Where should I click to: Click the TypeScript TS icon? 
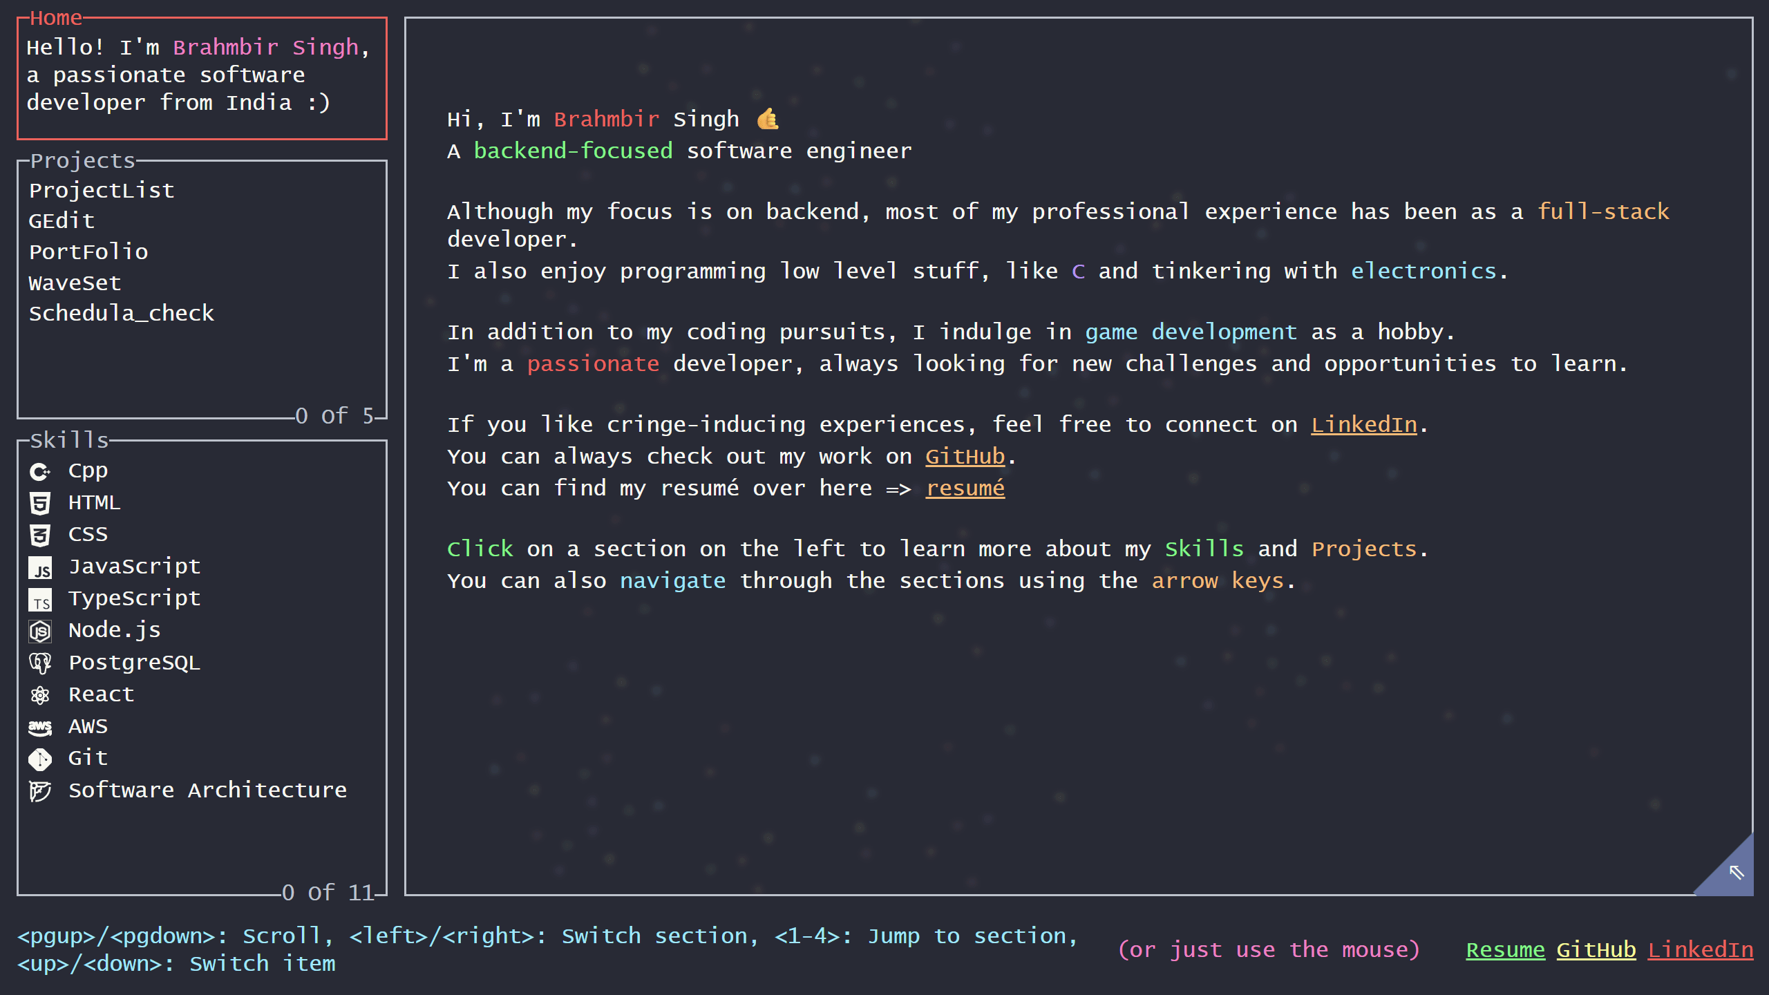40,600
